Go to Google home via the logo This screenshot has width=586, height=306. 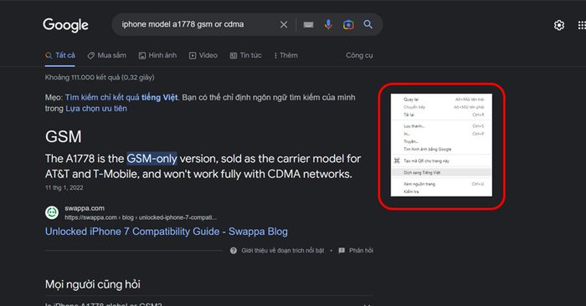(66, 25)
